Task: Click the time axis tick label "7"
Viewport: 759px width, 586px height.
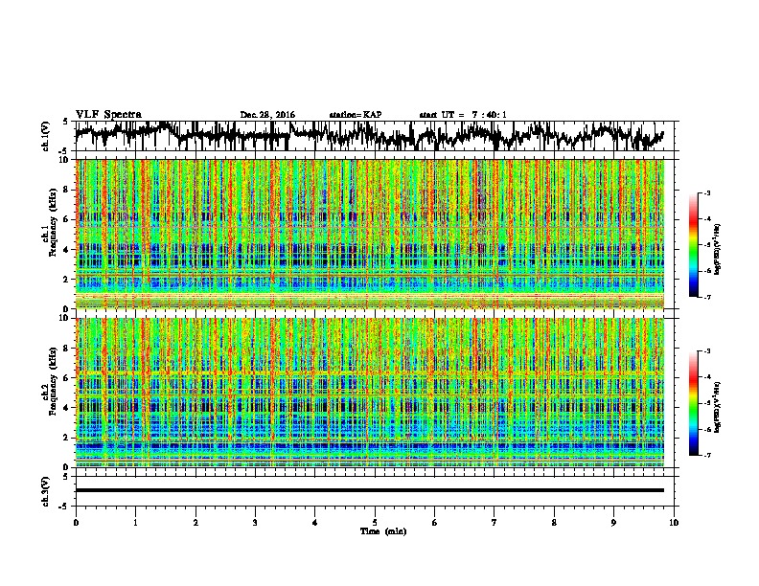Action: pos(494,523)
